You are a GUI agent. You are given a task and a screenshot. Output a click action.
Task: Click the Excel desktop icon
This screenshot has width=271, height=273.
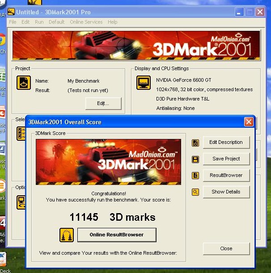tap(2, 75)
